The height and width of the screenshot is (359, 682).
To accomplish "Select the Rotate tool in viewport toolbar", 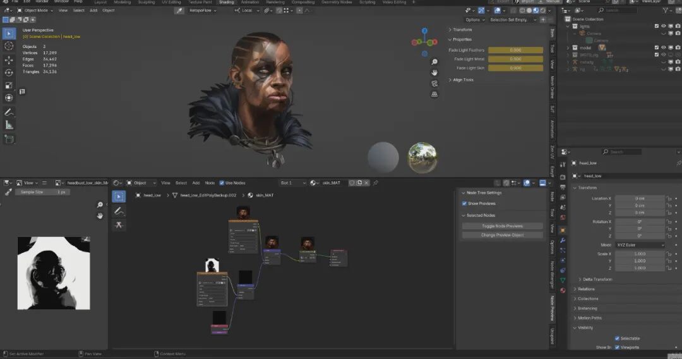I will [x=9, y=73].
